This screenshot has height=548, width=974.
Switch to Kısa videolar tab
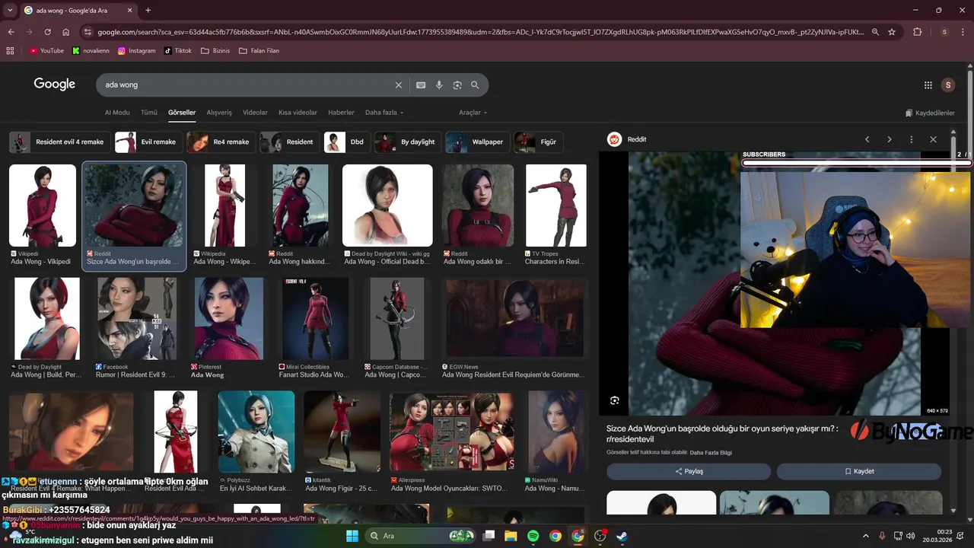coord(298,113)
